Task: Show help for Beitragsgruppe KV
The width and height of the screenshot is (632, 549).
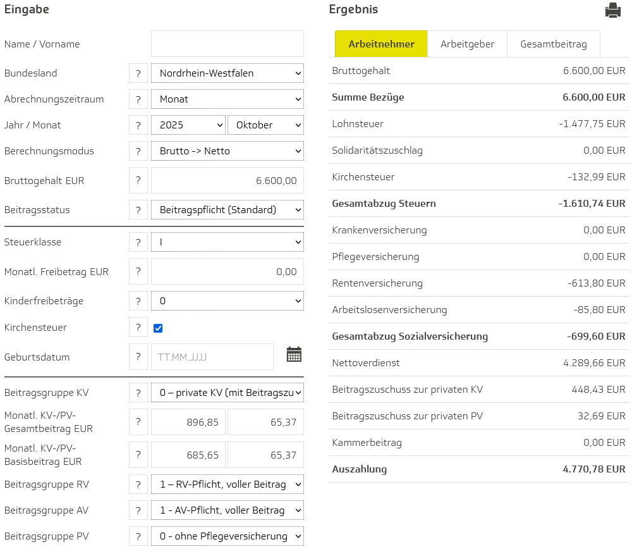Action: click(x=138, y=393)
